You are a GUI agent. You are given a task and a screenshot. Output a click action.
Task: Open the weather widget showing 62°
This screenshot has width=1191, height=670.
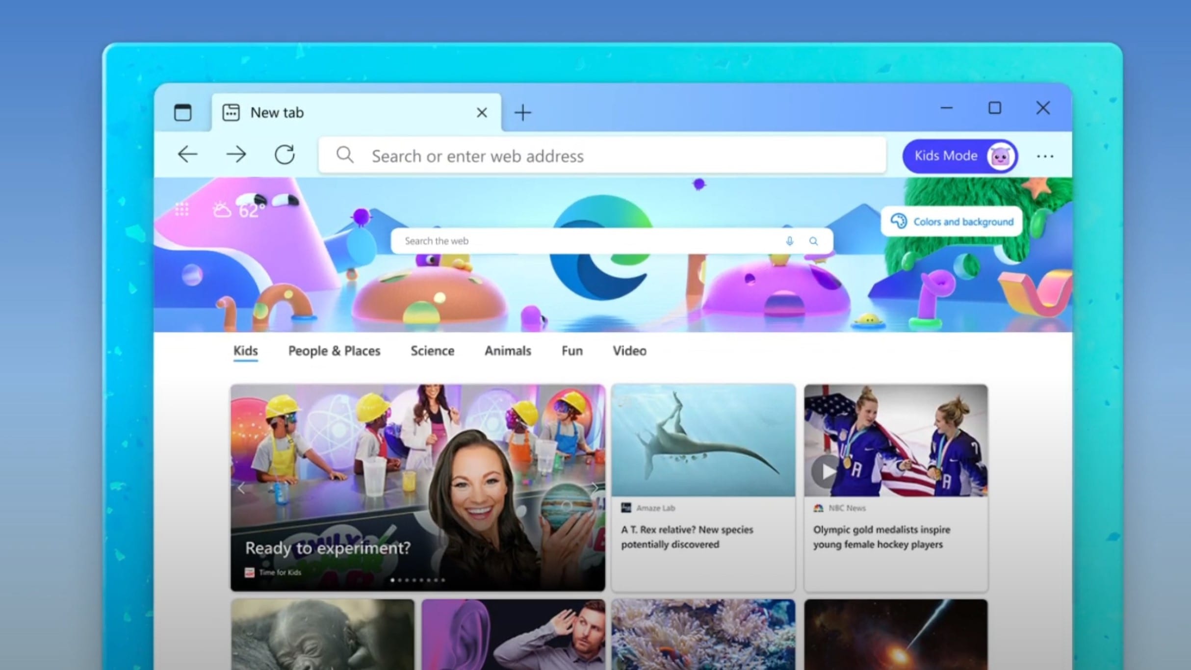pos(239,210)
